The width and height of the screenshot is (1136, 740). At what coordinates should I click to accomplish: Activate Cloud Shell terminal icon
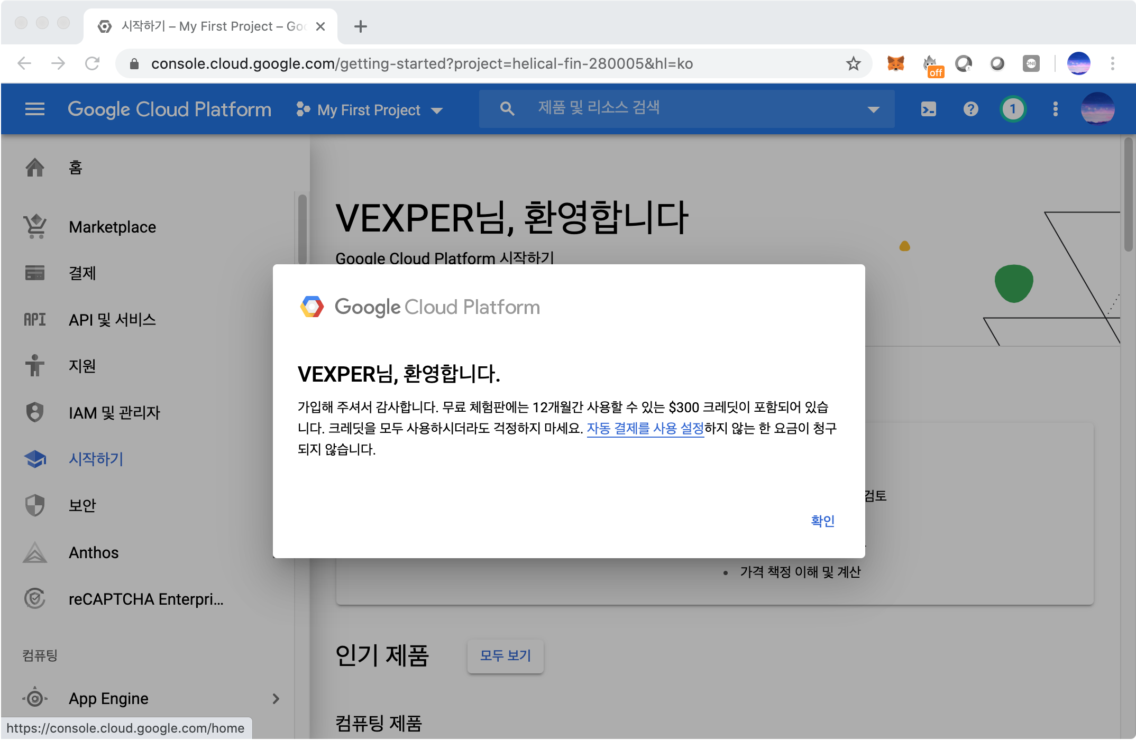tap(928, 109)
